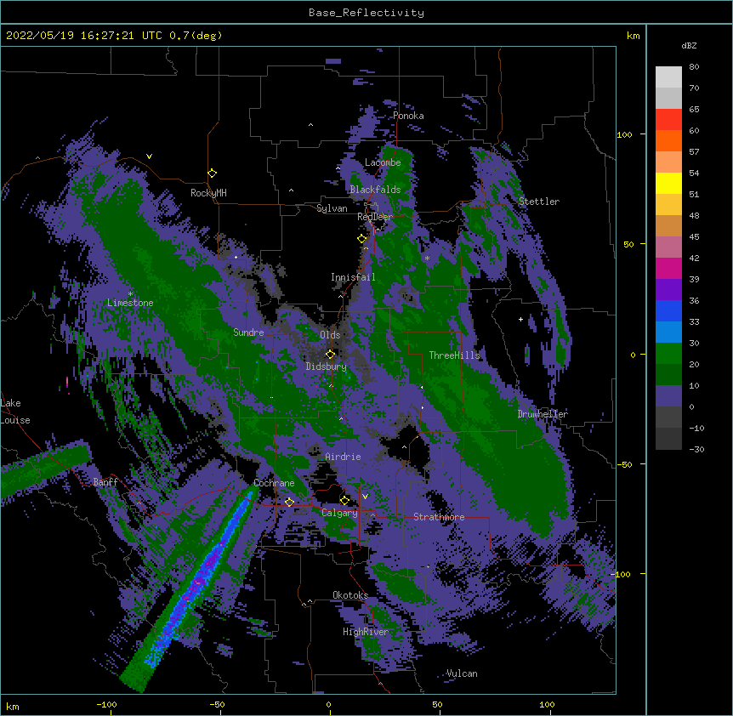Viewport: 733px width, 716px height.
Task: Click the RockyMH label
Action: click(x=208, y=193)
